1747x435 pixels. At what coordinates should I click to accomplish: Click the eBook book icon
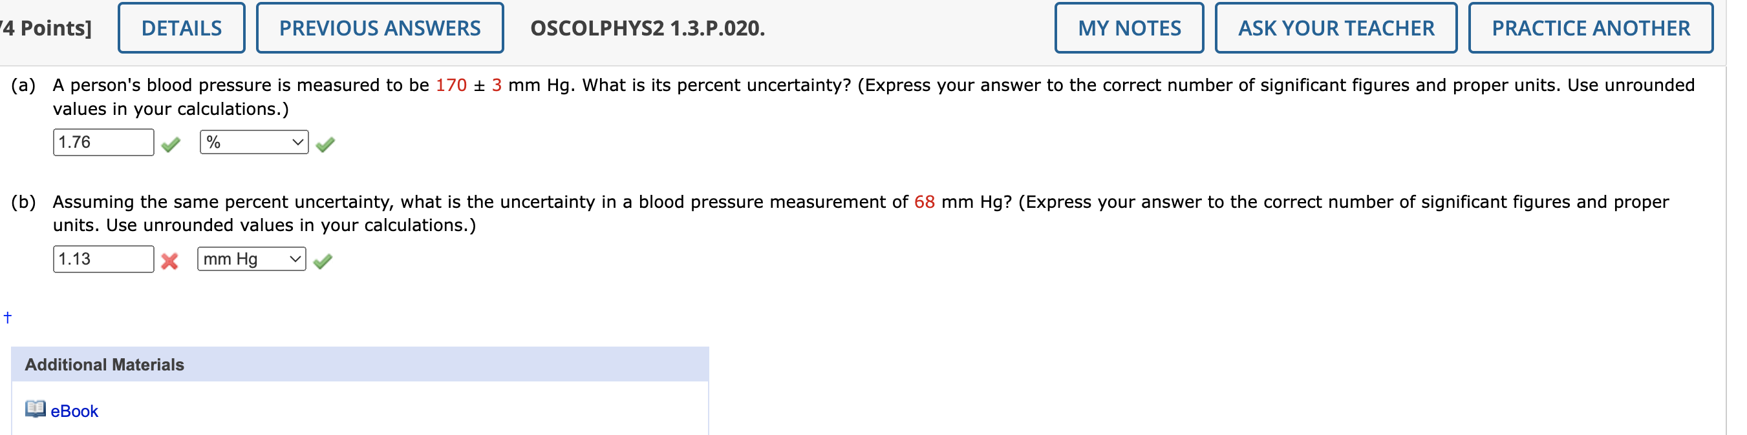coord(33,410)
